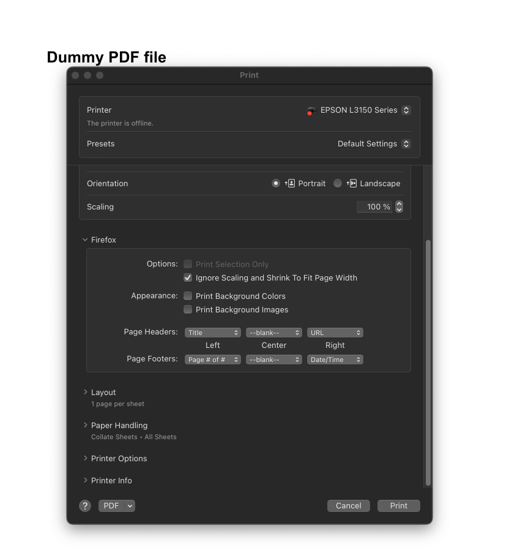
Task: Uncheck Ignore Scaling and Shrink To Fit
Action: pos(188,277)
